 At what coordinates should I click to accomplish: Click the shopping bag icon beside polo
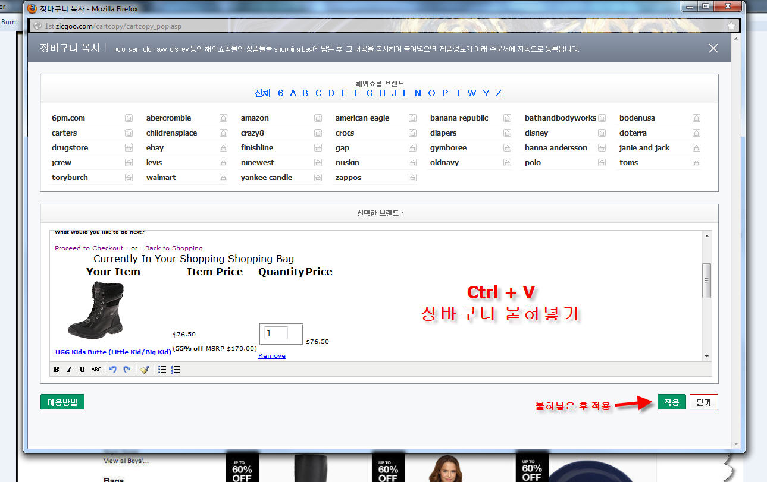(x=602, y=163)
